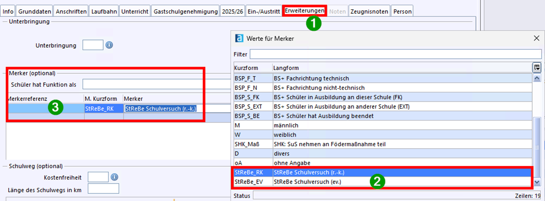This screenshot has width=545, height=201.
Task: Switch to the Person tab
Action: [402, 11]
